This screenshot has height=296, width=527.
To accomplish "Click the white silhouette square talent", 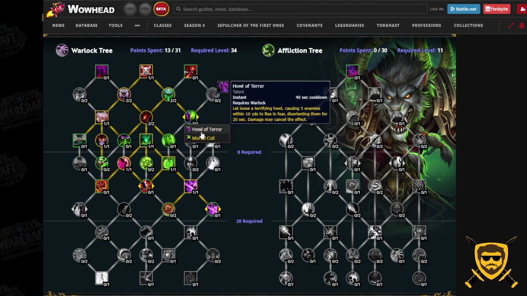I will point(101,278).
